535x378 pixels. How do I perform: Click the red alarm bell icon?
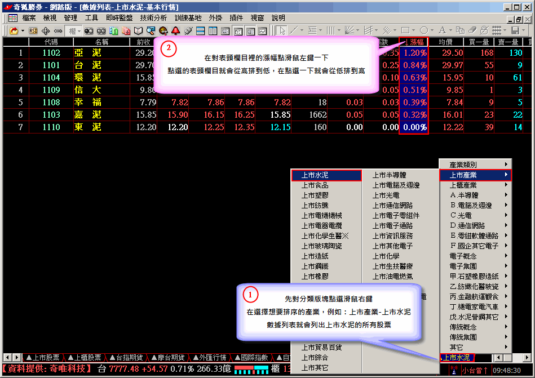(x=176, y=30)
